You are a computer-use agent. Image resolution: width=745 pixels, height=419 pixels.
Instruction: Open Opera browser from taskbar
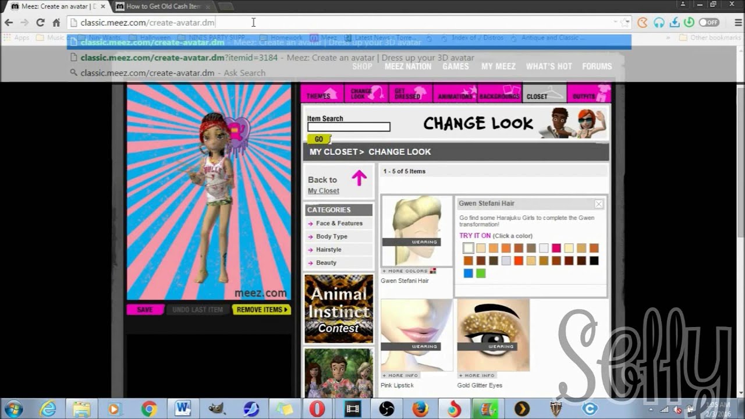click(x=317, y=409)
